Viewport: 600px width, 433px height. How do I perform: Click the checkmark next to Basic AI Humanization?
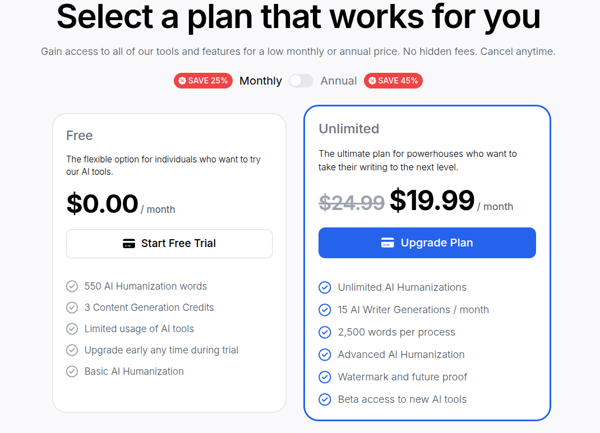click(72, 371)
